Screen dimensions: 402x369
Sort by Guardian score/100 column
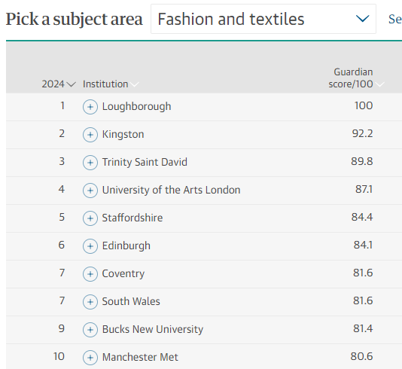click(356, 78)
